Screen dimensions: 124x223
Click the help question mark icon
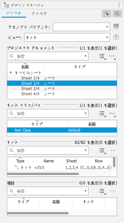click(x=116, y=37)
